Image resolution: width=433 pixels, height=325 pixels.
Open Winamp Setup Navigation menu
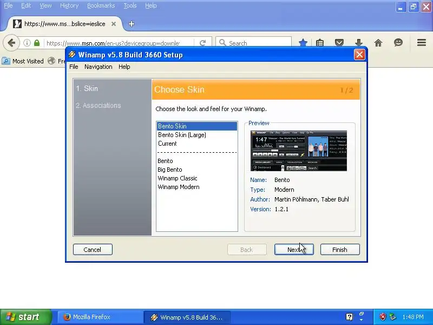pyautogui.click(x=99, y=67)
